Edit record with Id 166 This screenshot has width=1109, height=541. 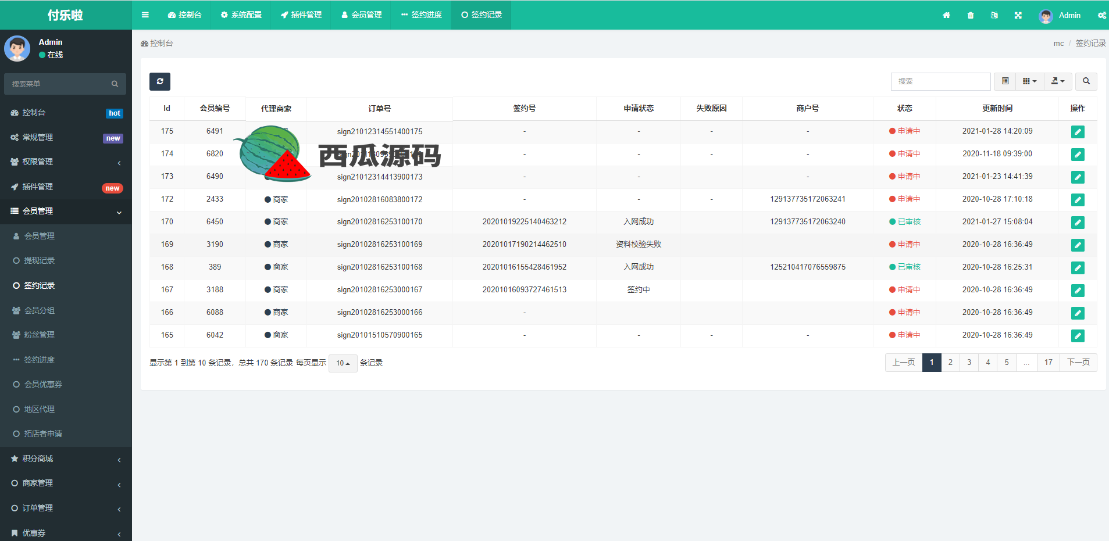click(x=1078, y=313)
